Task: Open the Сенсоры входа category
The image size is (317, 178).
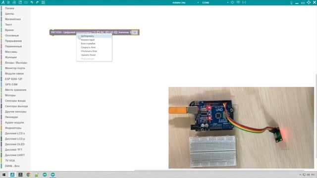Action: coord(15,101)
